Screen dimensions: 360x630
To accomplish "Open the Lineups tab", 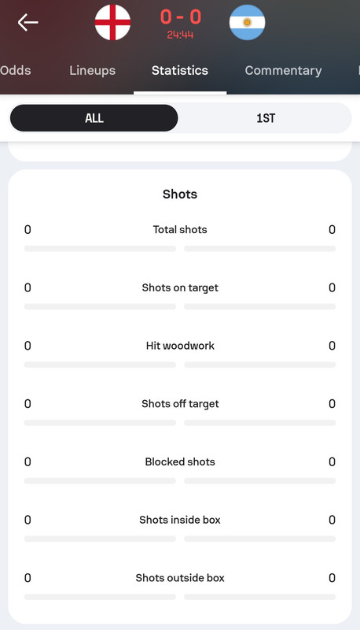I will [x=92, y=70].
